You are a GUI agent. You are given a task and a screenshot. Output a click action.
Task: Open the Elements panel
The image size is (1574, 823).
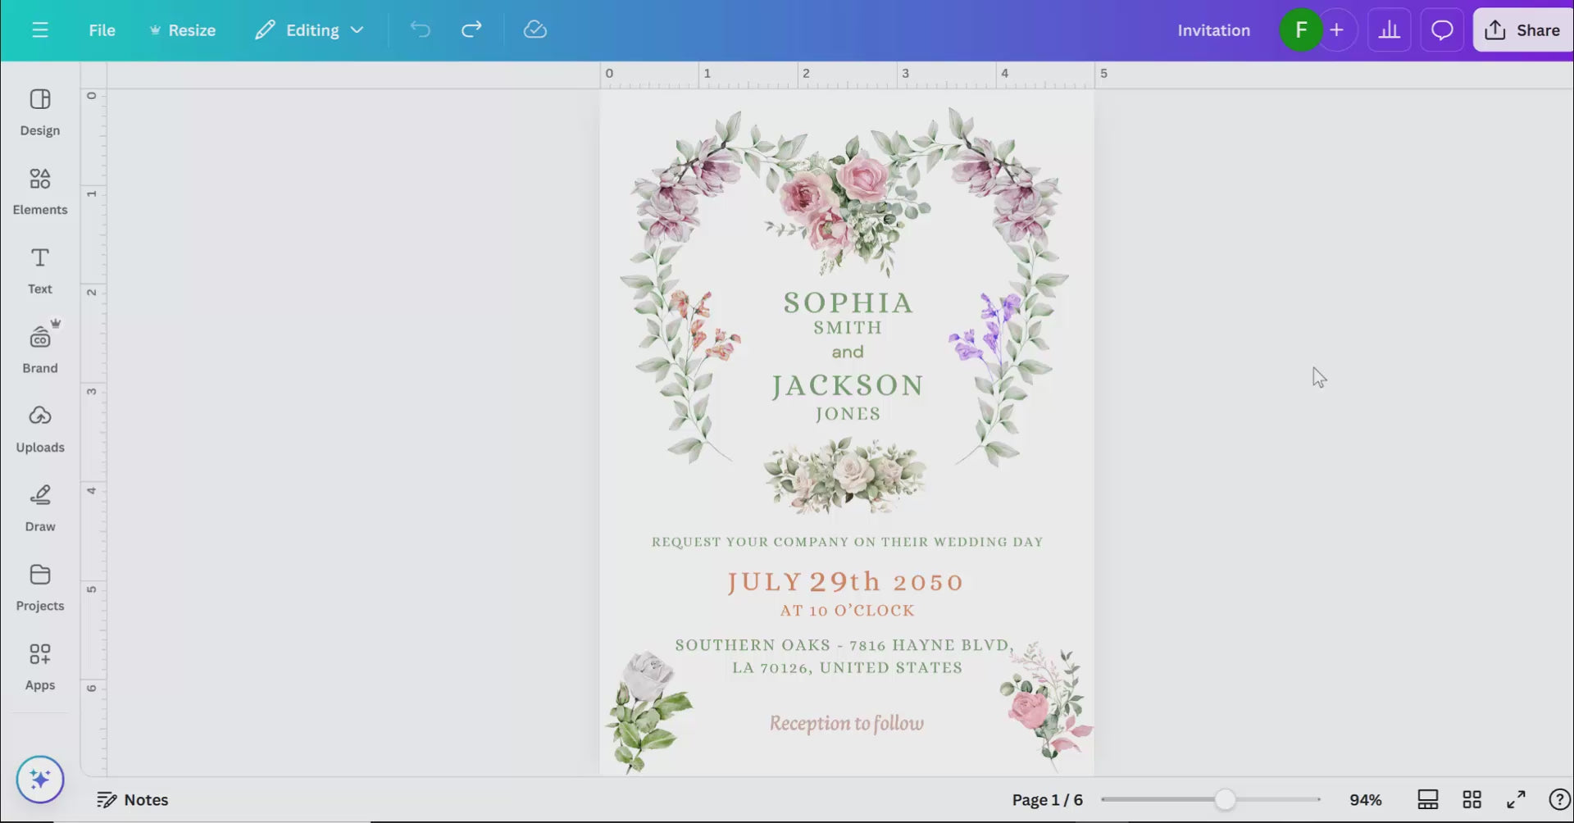click(39, 191)
